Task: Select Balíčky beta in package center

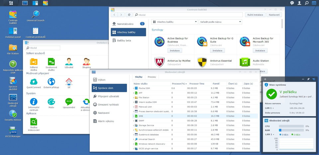Action: pyautogui.click(x=128, y=41)
